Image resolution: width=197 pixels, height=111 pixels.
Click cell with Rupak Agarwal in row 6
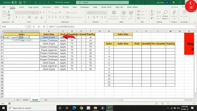(x=49, y=50)
